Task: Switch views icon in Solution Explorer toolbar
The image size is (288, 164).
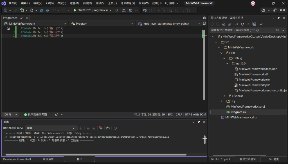Action: 229,24
